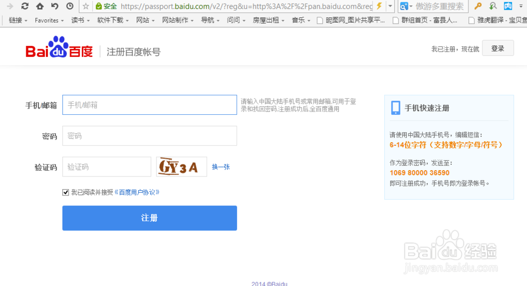Focus the 手机/邮箱 input field

150,105
